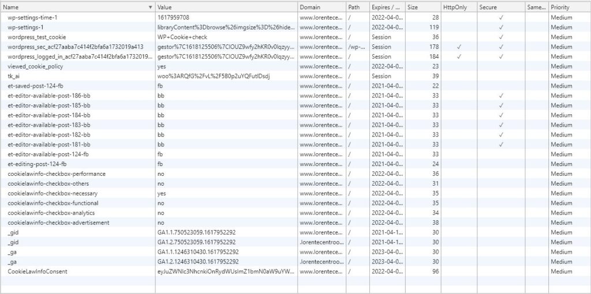
Task: Click the libraryContent%3Dbrowse value cell
Action: [226, 27]
